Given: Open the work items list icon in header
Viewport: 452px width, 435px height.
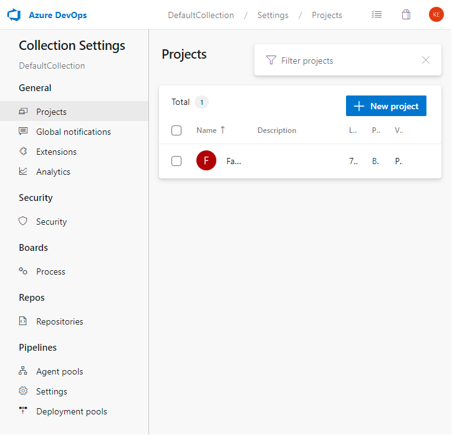Looking at the screenshot, I should pyautogui.click(x=377, y=15).
